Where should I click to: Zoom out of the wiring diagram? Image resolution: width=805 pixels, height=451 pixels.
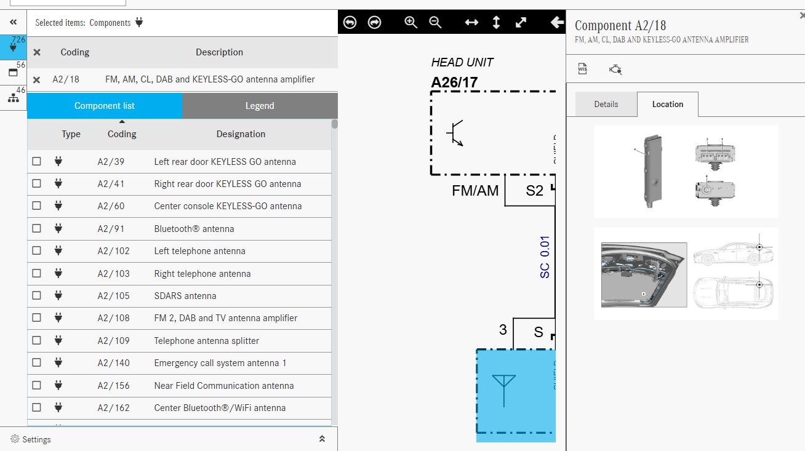435,22
